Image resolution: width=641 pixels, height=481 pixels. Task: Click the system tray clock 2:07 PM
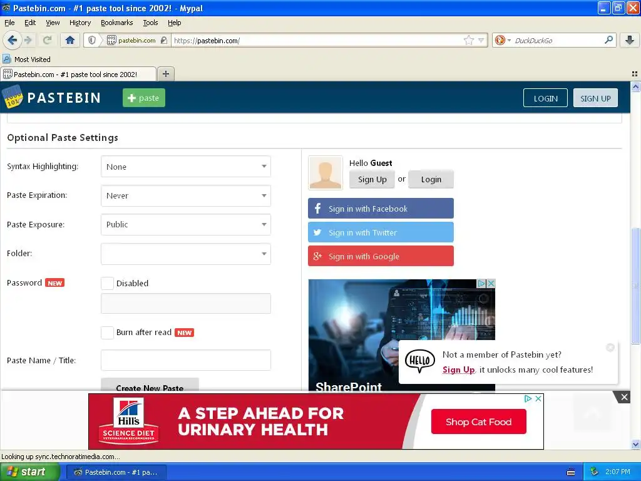coord(617,472)
